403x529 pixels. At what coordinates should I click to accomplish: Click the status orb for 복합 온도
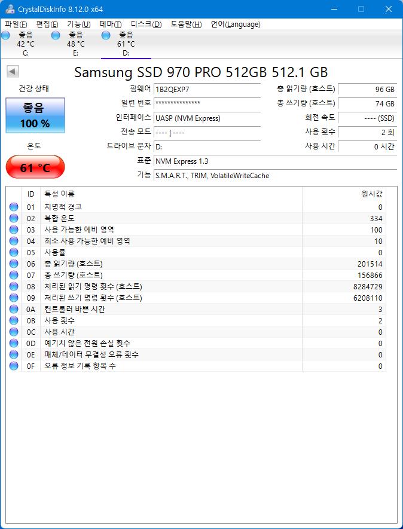[14, 218]
